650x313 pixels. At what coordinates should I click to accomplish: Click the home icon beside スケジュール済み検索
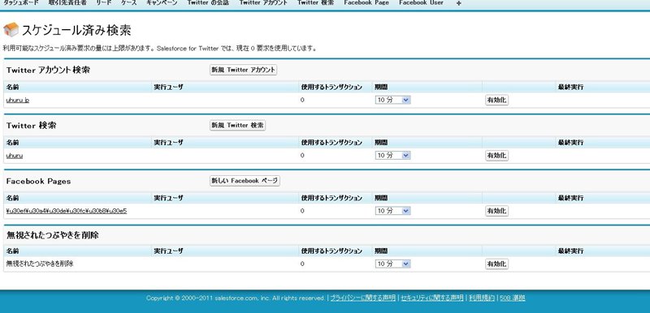click(x=11, y=30)
